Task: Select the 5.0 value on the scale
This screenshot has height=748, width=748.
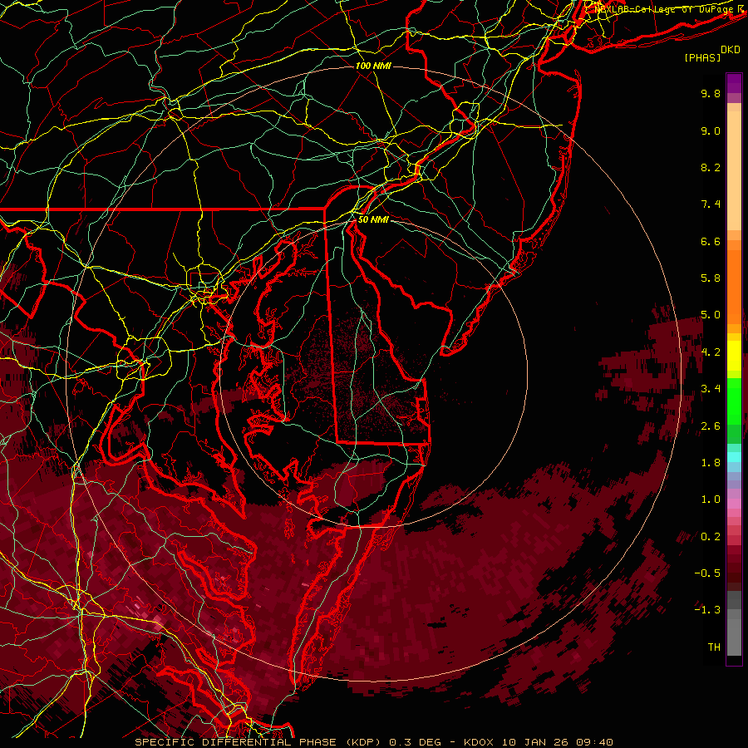Action: (711, 315)
